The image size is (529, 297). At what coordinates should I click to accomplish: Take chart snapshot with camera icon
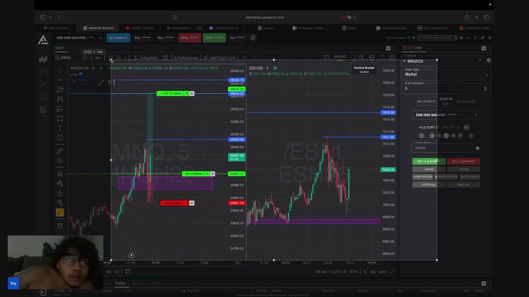tap(392, 58)
